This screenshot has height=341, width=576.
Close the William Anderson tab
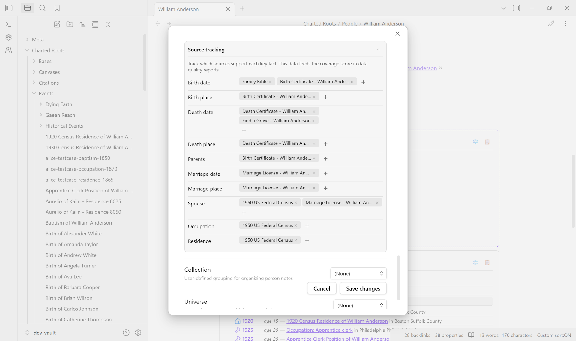[228, 9]
